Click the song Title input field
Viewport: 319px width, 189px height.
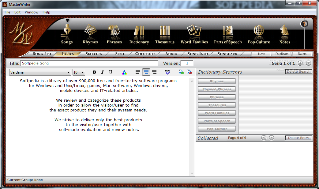89,63
